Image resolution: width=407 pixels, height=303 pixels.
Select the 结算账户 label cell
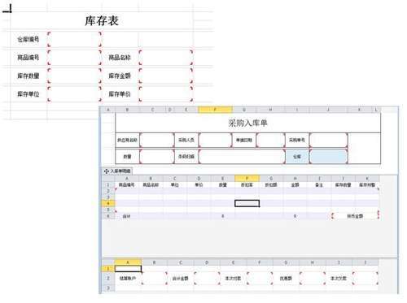128,279
